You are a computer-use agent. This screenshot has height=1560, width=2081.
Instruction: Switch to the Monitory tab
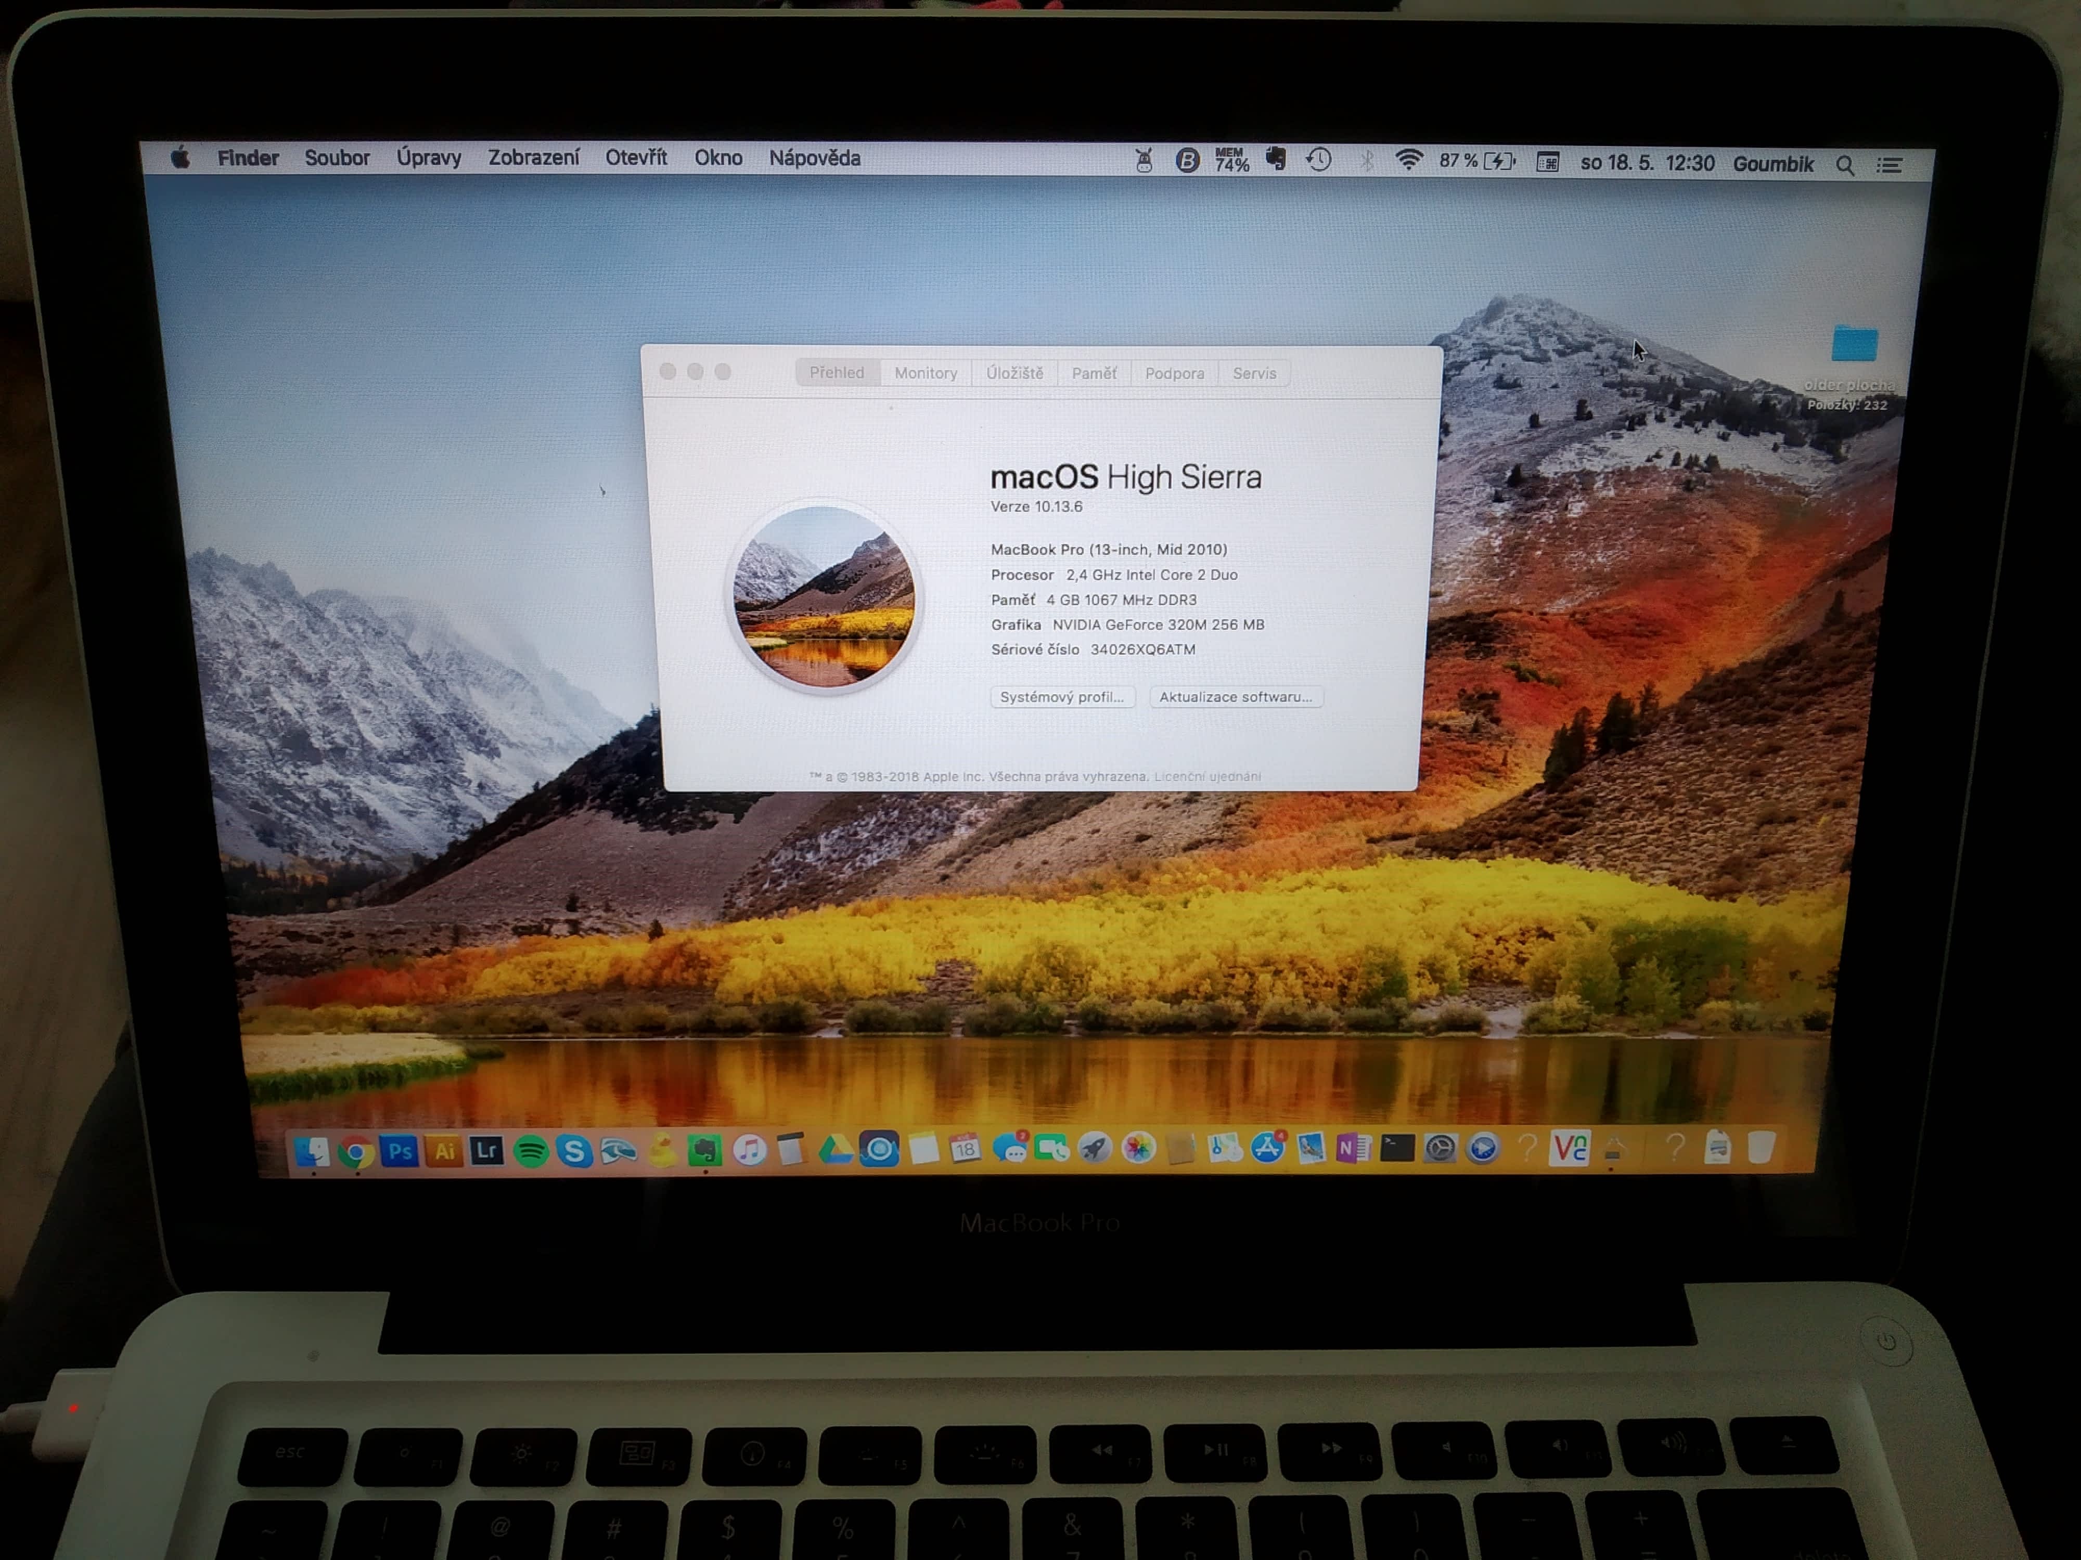click(926, 373)
